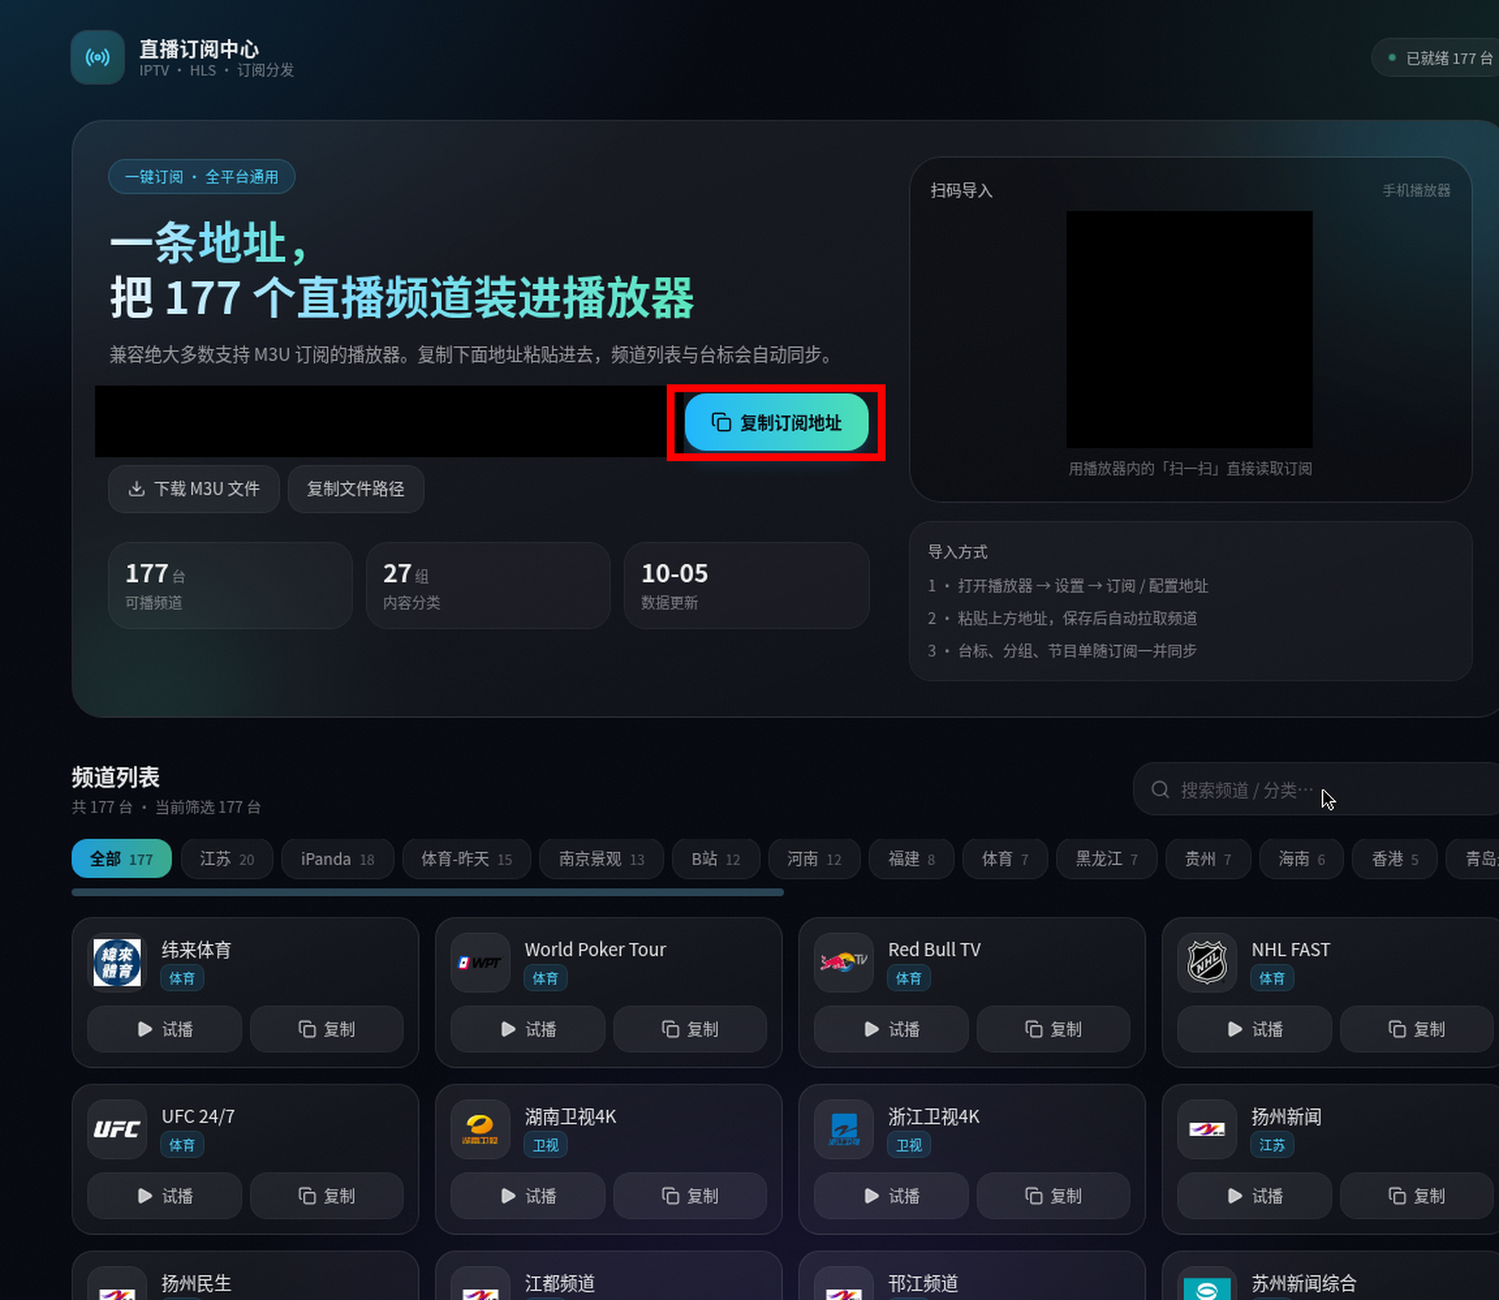Preview-play the 纬来体育 channel

[x=165, y=1029]
